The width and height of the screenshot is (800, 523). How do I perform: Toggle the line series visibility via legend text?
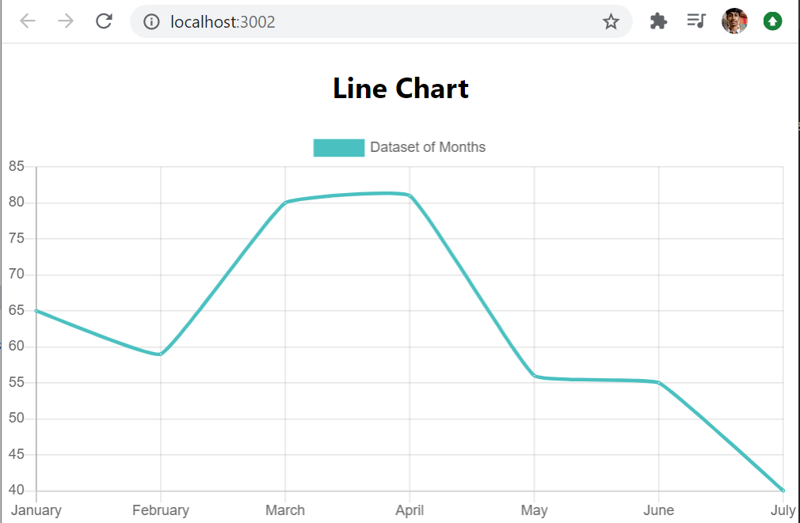[x=428, y=147]
